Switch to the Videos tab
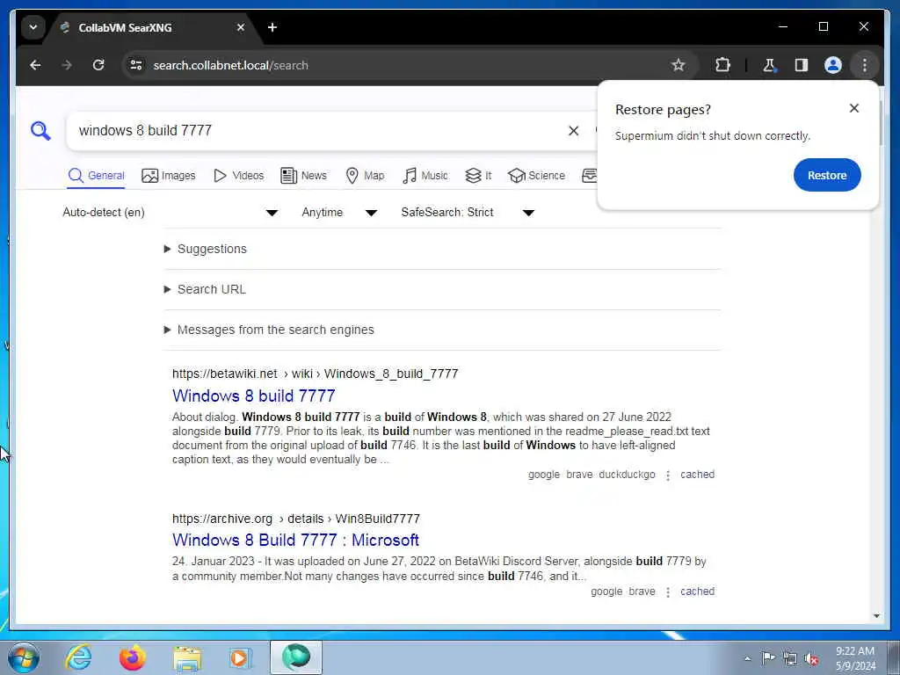900x675 pixels. pyautogui.click(x=238, y=176)
